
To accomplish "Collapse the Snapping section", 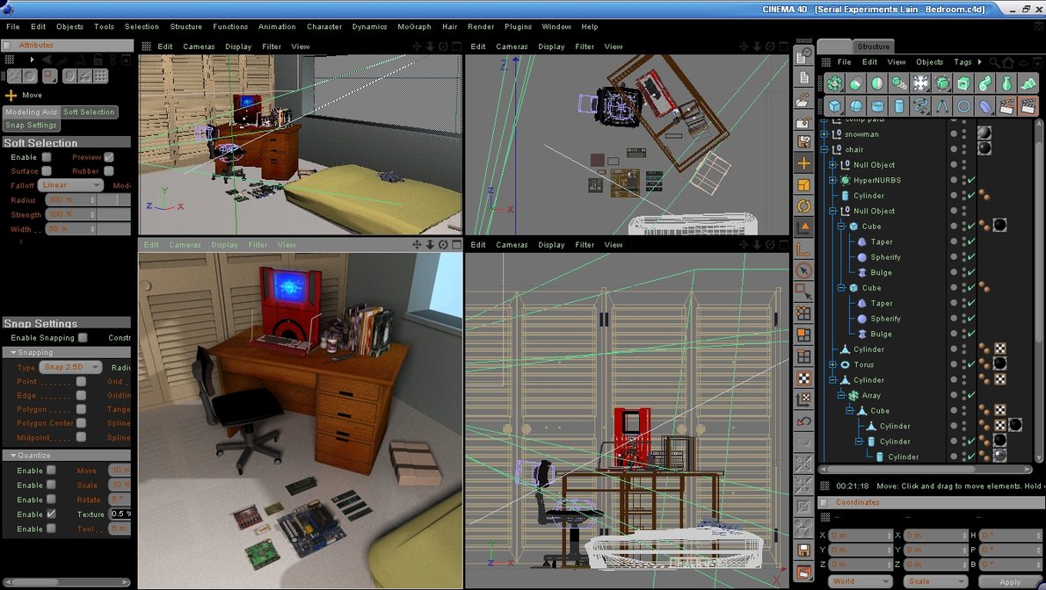I will [12, 352].
